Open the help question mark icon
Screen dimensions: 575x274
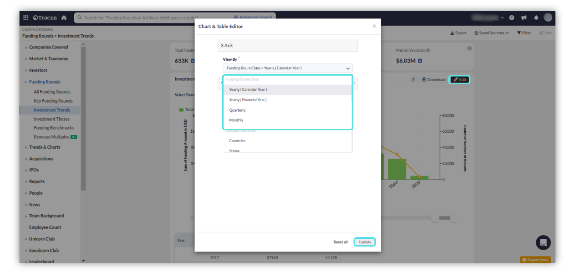(512, 18)
